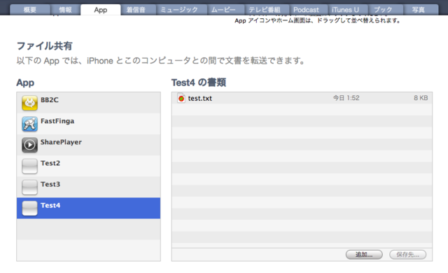This screenshot has width=448, height=273.
Task: Select the test.txt file name
Action: [200, 99]
